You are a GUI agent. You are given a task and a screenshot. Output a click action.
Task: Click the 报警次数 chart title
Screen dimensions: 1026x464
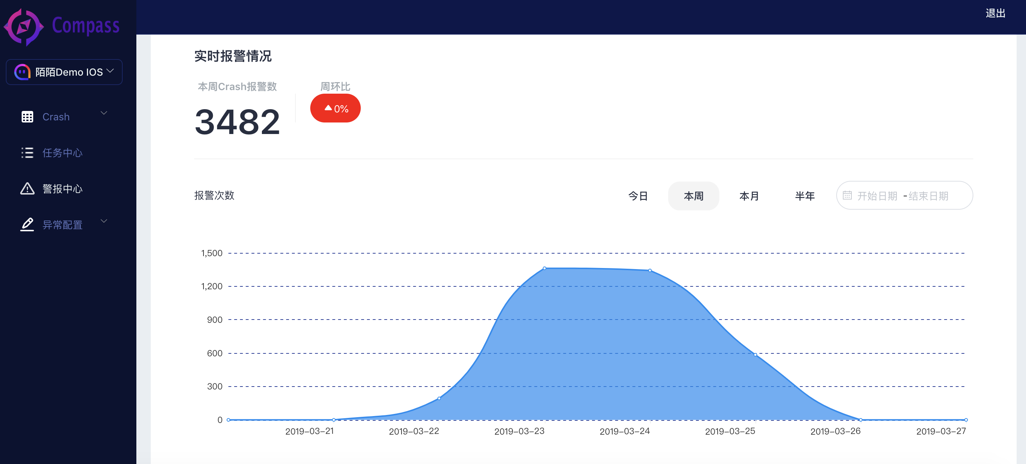(x=214, y=196)
